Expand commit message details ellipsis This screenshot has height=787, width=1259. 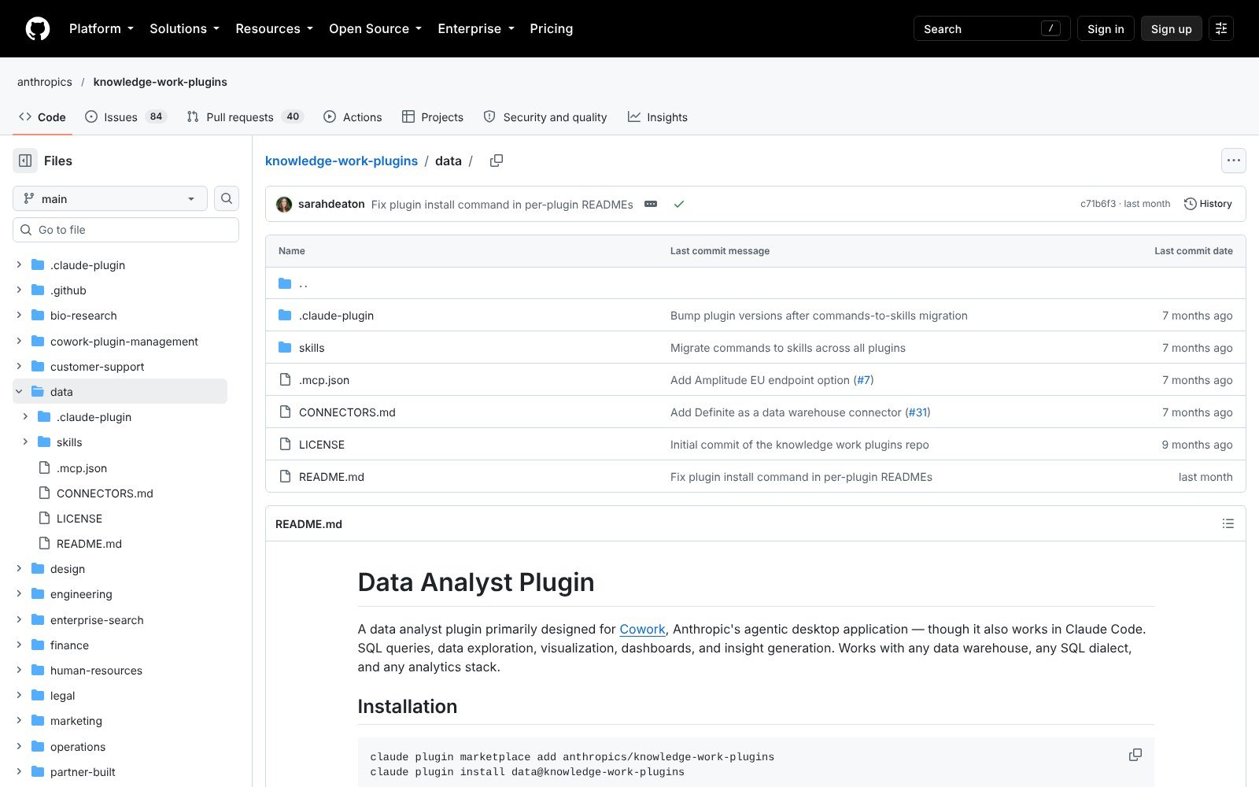pyautogui.click(x=651, y=204)
